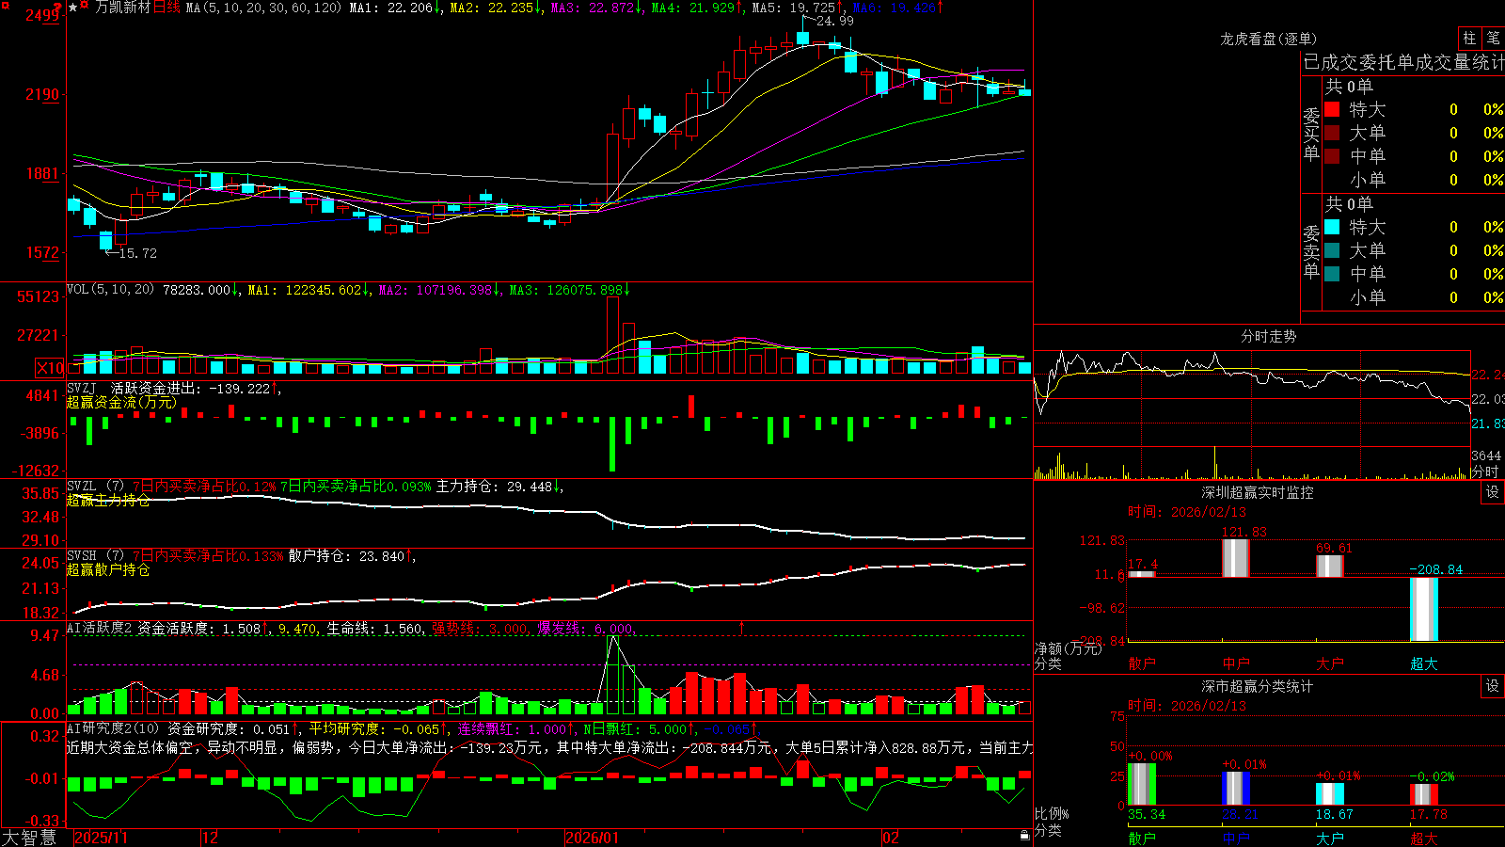Click the X10 volume scale toggle
1505x847 pixels.
(50, 368)
